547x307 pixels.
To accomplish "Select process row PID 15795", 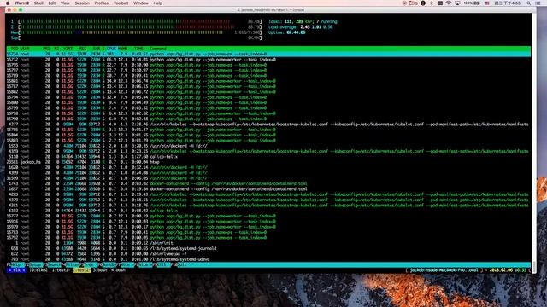I will click(268, 65).
